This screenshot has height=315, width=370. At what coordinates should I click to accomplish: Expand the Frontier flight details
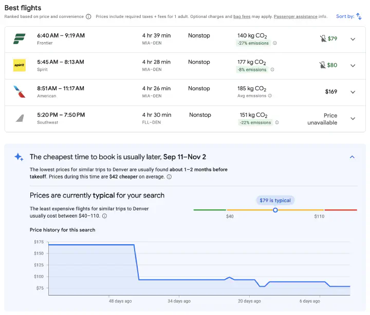click(353, 39)
